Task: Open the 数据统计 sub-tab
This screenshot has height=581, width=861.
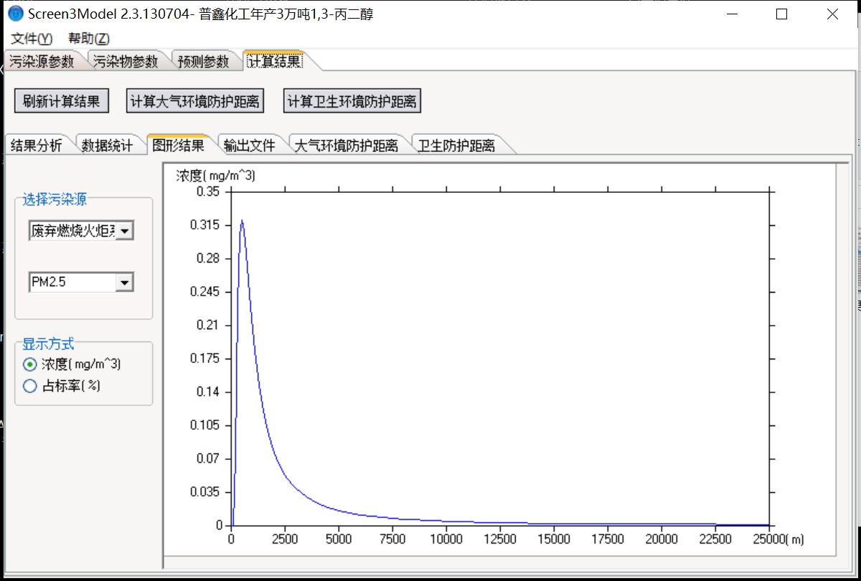Action: 108,146
